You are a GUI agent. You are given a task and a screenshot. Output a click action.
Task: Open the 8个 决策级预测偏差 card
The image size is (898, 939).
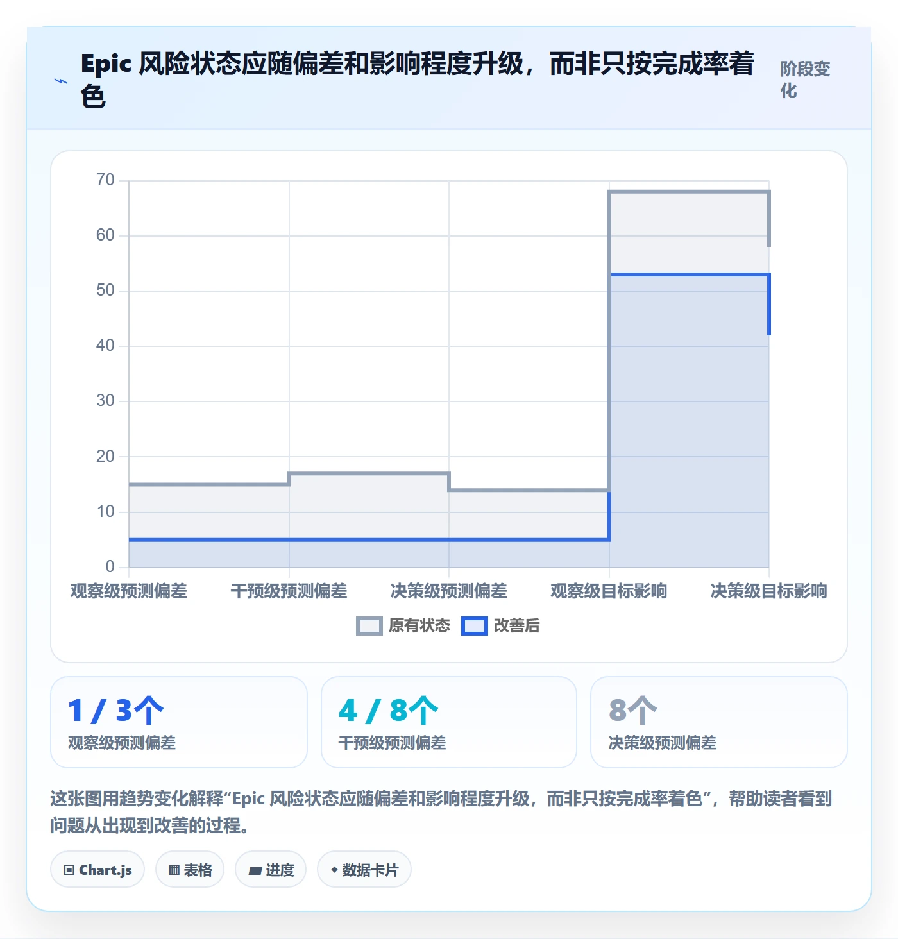(719, 722)
